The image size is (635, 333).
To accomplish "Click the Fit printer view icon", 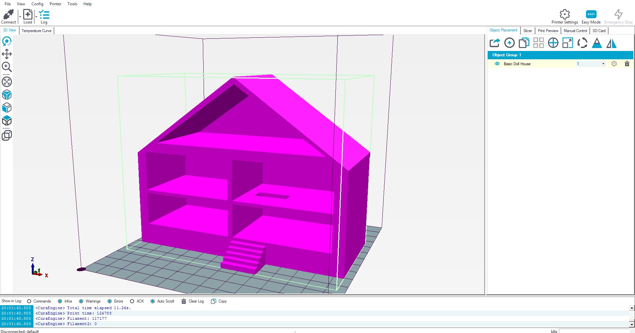I will tap(7, 81).
